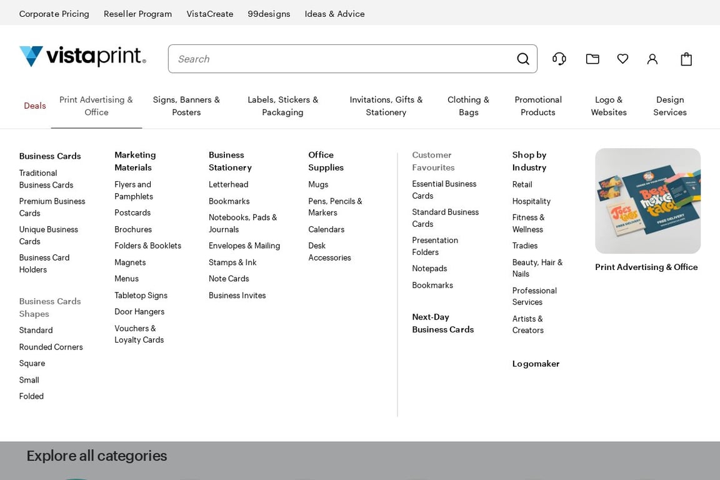720x480 pixels.
Task: Open Business Invites
Action: coord(237,296)
